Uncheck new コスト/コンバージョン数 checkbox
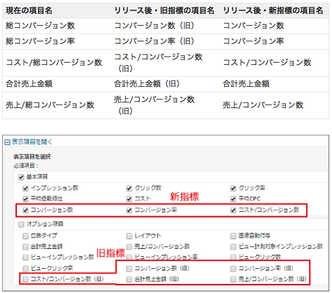Screen dimensions: 332x293 coord(233,210)
